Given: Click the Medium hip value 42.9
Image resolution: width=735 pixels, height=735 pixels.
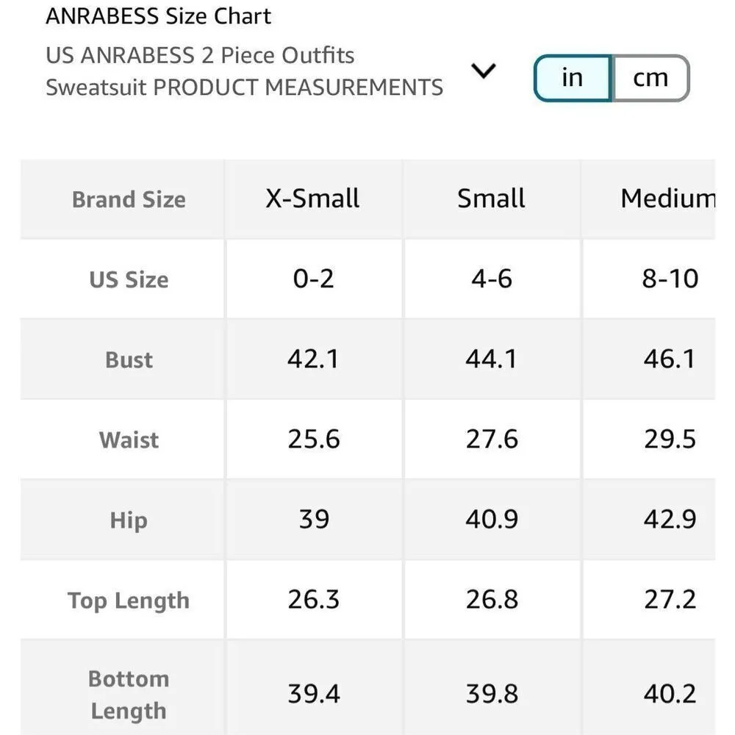Looking at the screenshot, I should pyautogui.click(x=669, y=520).
